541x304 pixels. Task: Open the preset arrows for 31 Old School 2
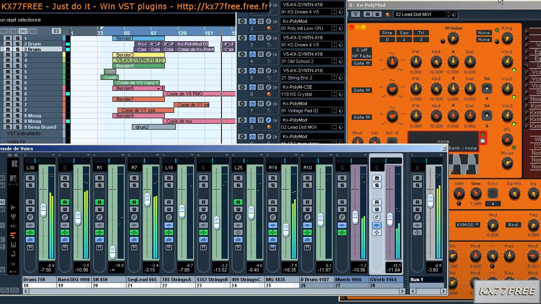(x=334, y=61)
